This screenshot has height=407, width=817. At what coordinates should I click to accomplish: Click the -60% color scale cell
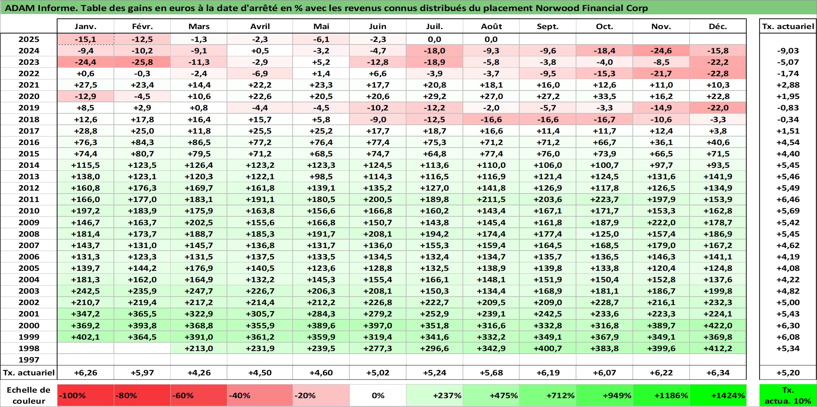[199, 396]
